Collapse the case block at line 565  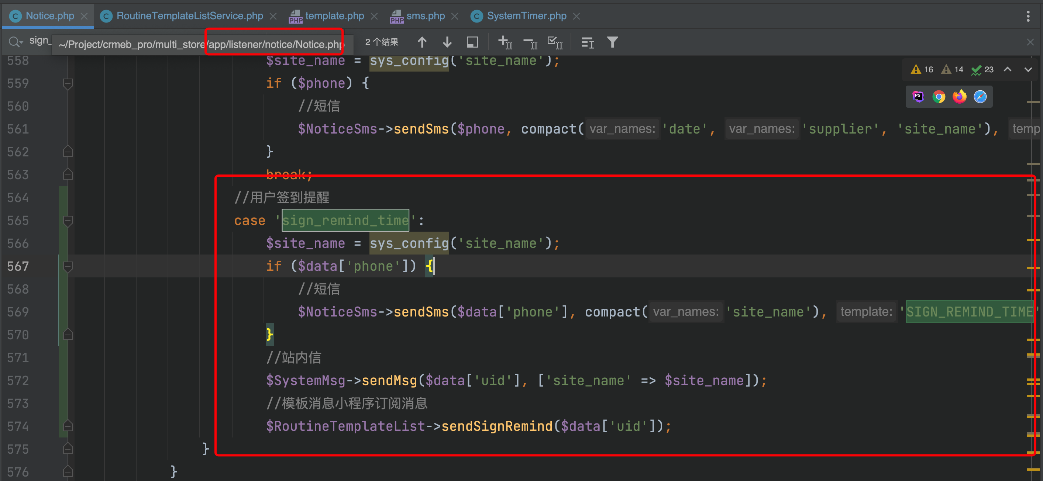pos(68,221)
